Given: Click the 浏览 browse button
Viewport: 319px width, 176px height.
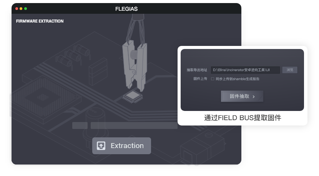Looking at the screenshot, I should 290,70.
